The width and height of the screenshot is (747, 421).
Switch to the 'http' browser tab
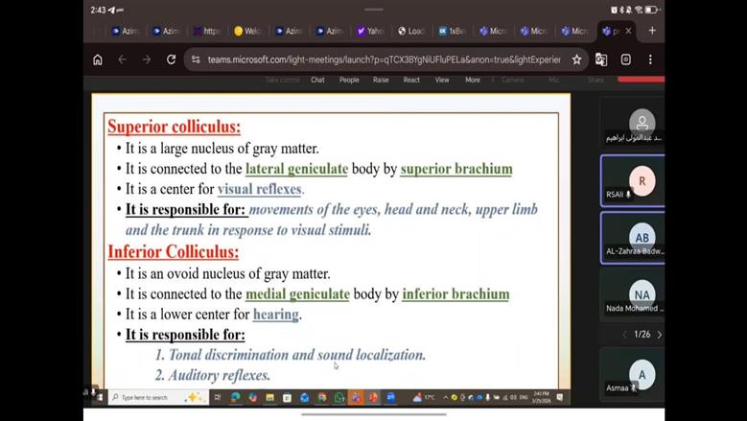206,31
